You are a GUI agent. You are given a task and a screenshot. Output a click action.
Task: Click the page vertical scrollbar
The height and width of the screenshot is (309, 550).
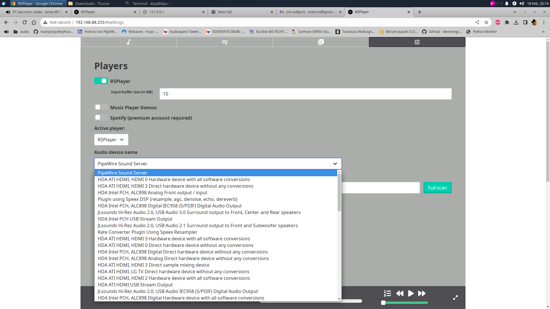coord(548,112)
